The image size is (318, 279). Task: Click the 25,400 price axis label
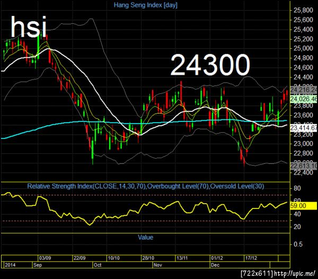click(303, 29)
